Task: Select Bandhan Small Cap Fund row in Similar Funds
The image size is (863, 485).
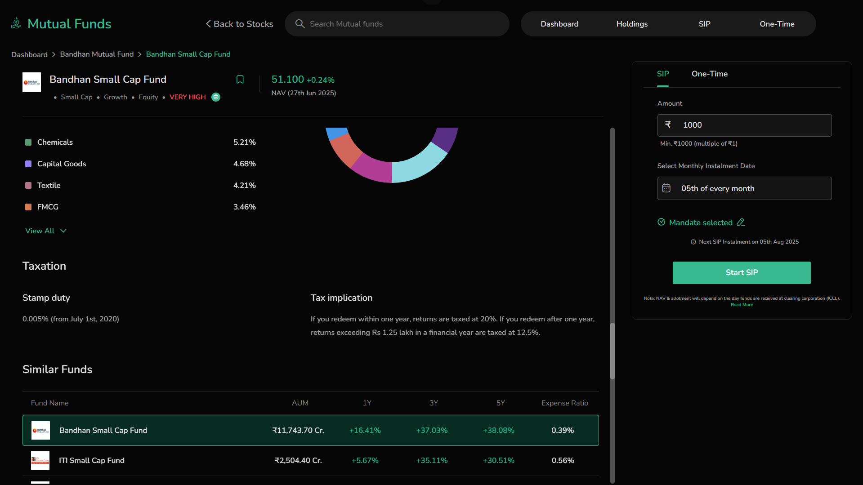Action: point(311,430)
